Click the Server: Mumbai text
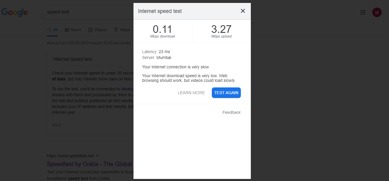389x181 pixels. 157,57
